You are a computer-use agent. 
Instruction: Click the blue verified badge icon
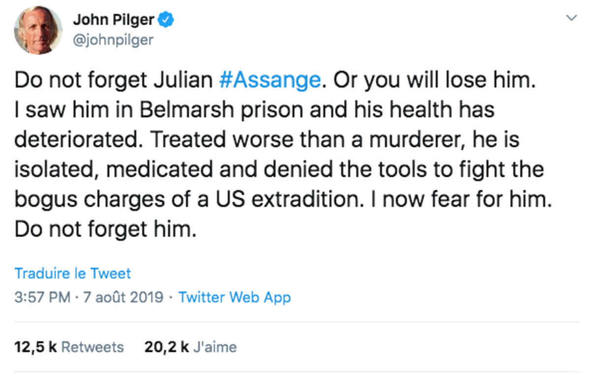point(166,20)
